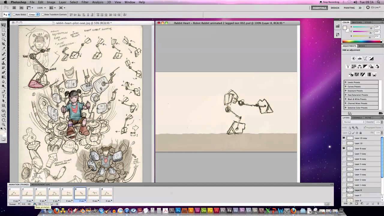Open the Layer menu

pos(62,2)
